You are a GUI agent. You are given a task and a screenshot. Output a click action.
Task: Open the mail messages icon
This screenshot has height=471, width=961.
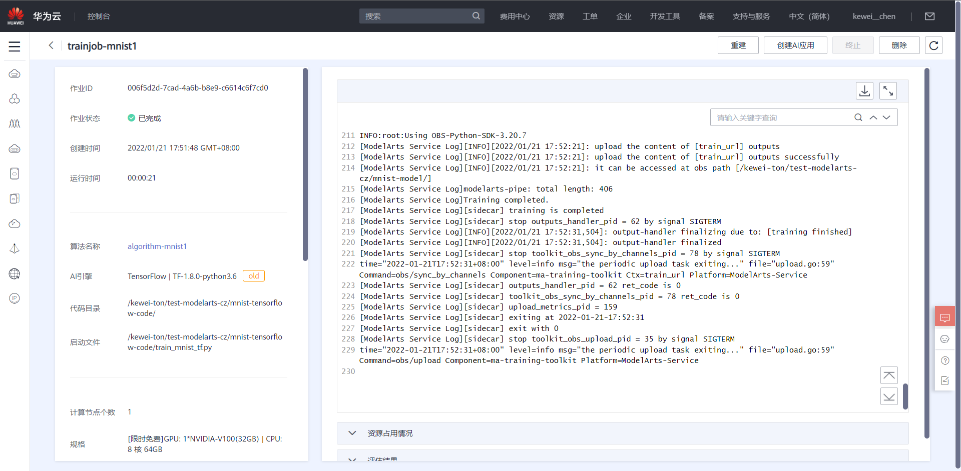coord(929,16)
